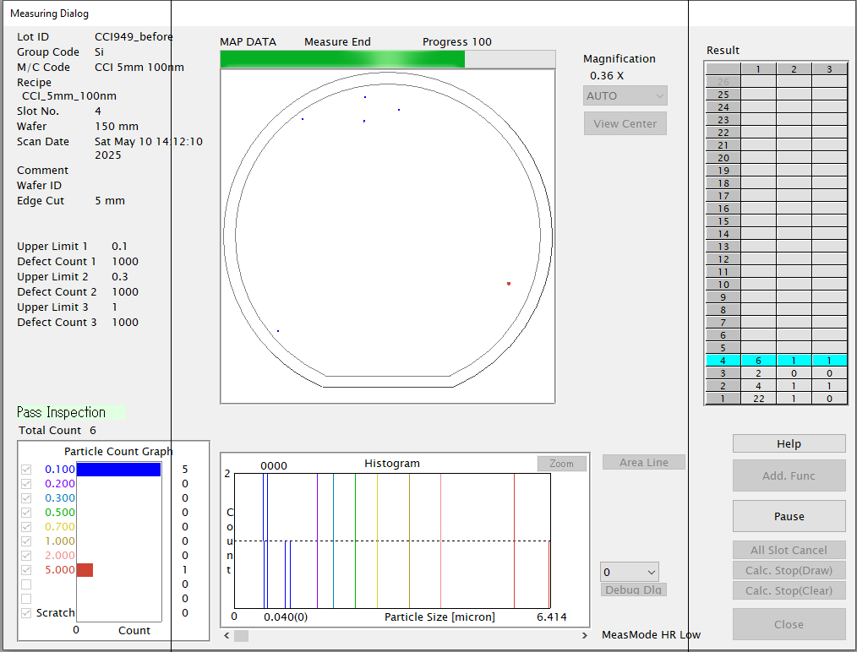Select slot 25 row header in Result table
857x652 pixels.
click(723, 95)
